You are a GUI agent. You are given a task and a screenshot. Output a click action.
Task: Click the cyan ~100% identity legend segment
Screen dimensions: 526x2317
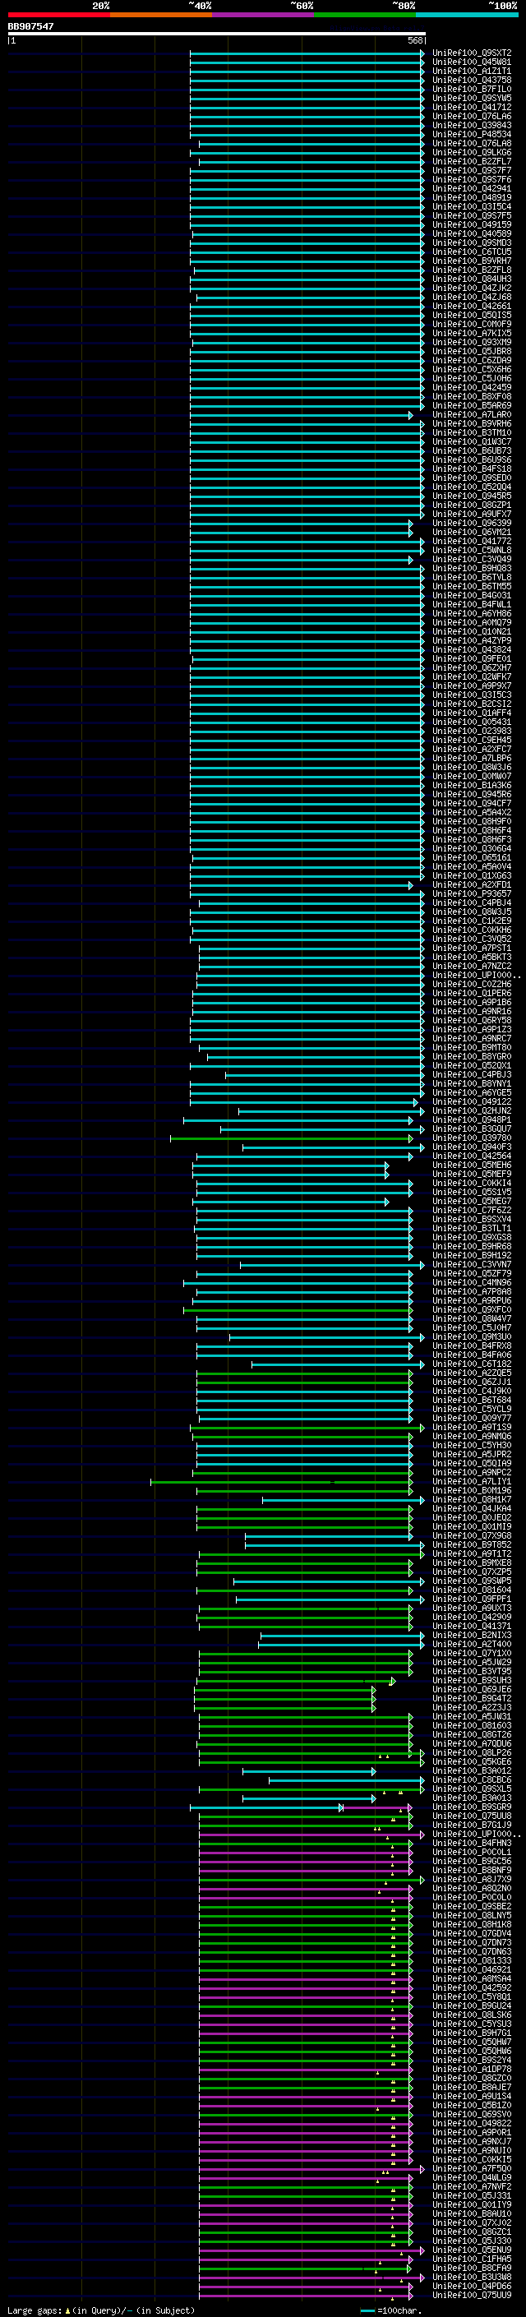tap(467, 15)
